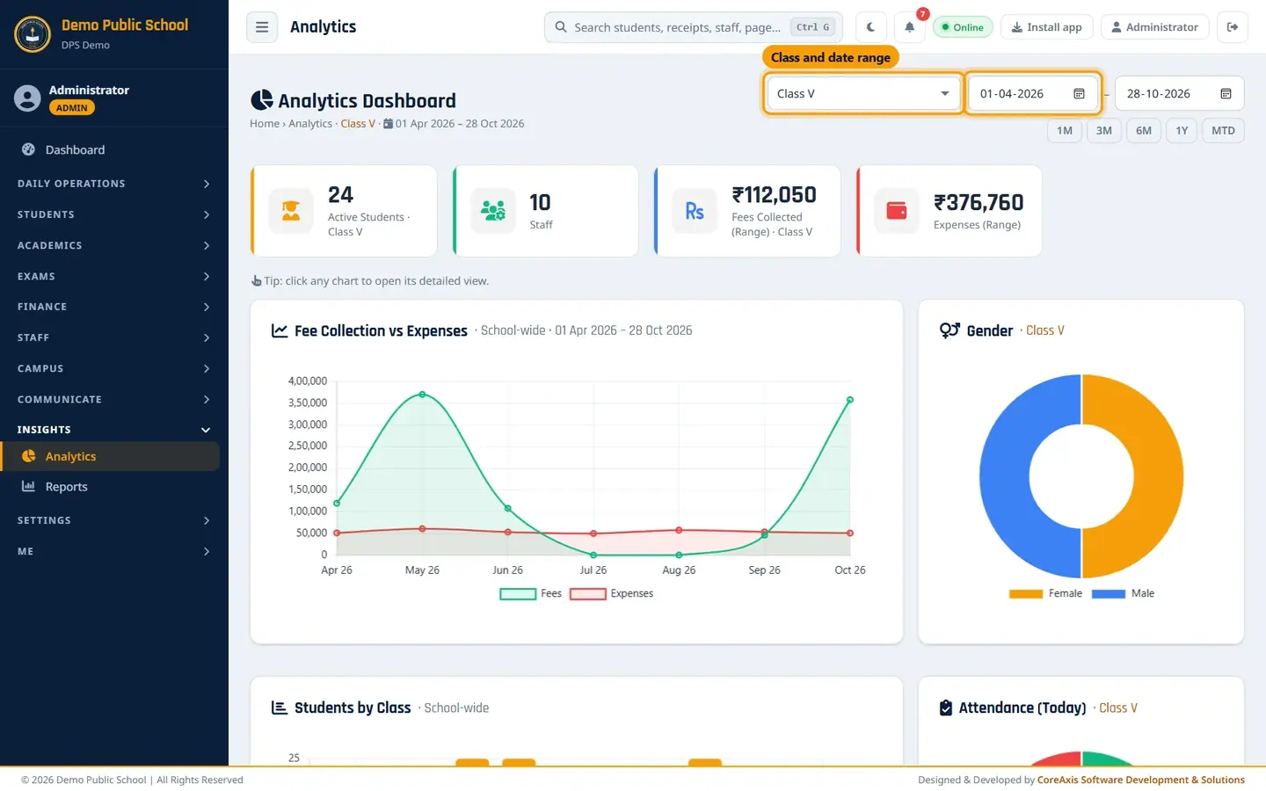
Task: Open the notifications bell icon
Action: (910, 27)
